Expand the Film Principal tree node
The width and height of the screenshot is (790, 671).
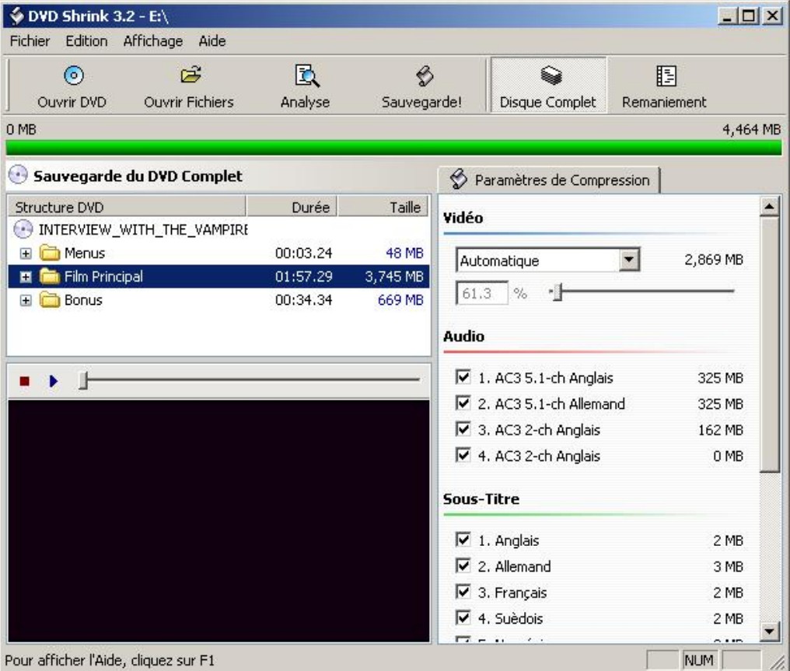point(25,277)
